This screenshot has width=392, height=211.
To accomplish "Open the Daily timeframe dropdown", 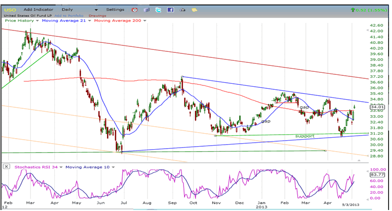I will click(x=96, y=9).
